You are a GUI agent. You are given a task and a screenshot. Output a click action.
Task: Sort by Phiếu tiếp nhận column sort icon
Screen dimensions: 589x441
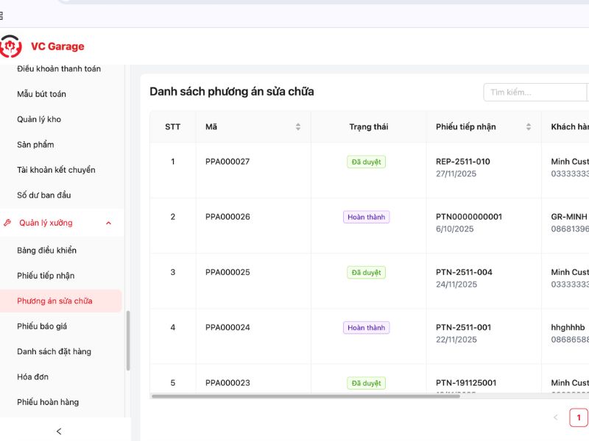(529, 127)
